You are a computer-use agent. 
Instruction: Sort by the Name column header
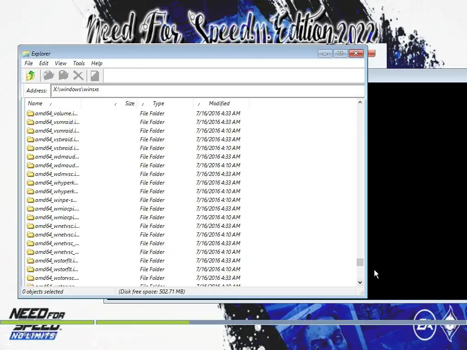point(53,103)
